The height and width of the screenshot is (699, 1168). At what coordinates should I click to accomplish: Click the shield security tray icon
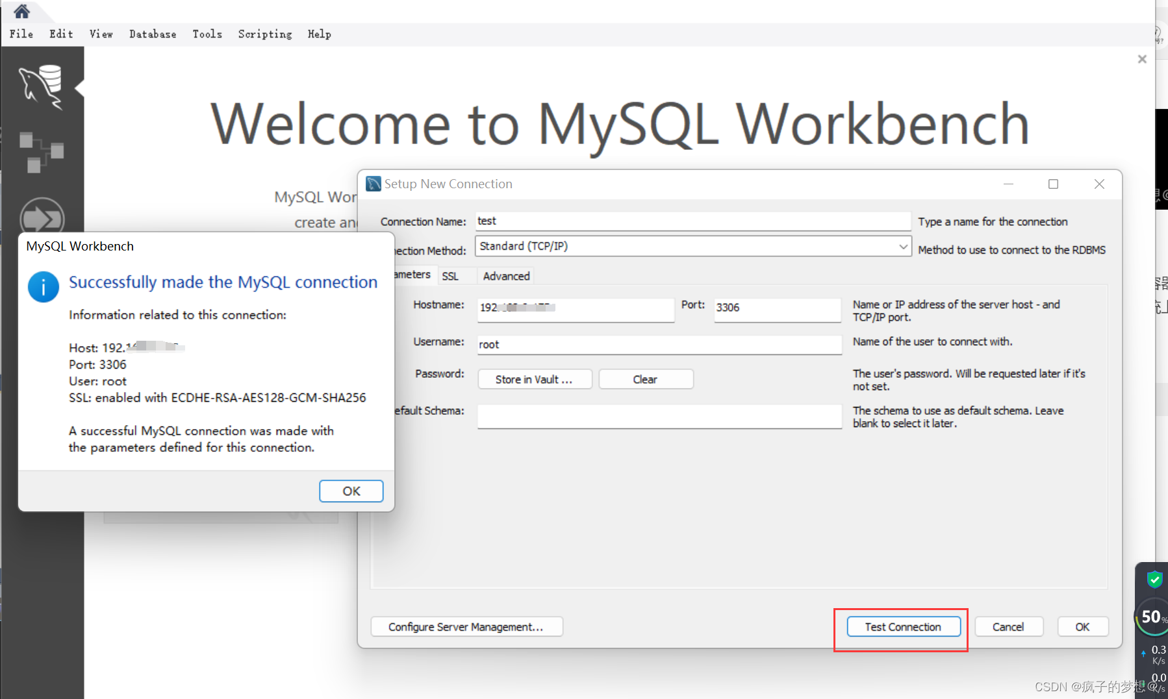(x=1154, y=578)
